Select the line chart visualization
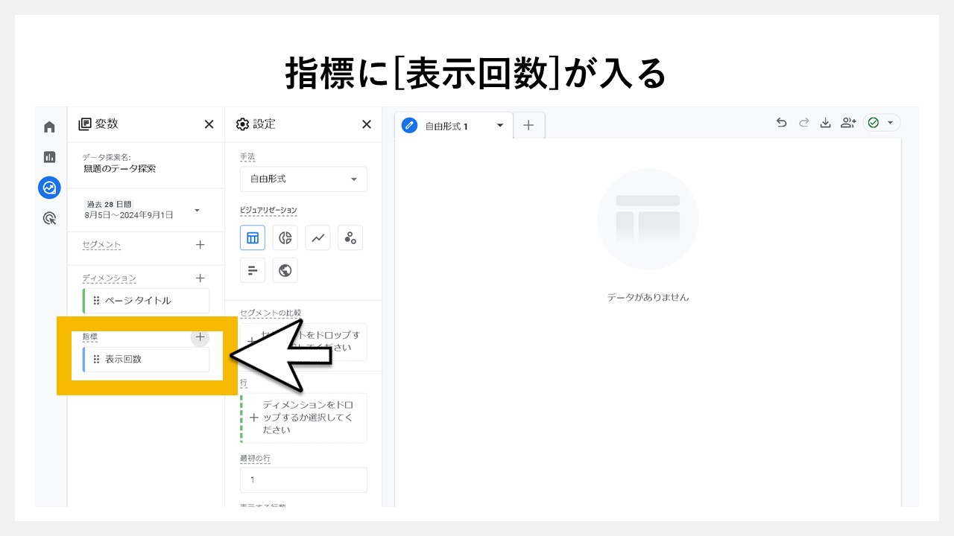954x536 pixels. click(x=318, y=237)
